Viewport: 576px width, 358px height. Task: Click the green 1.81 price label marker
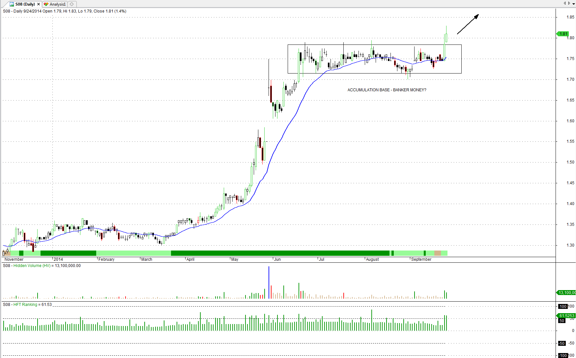coord(563,34)
